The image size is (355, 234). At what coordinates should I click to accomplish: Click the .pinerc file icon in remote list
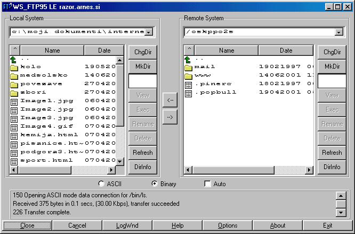(188, 84)
